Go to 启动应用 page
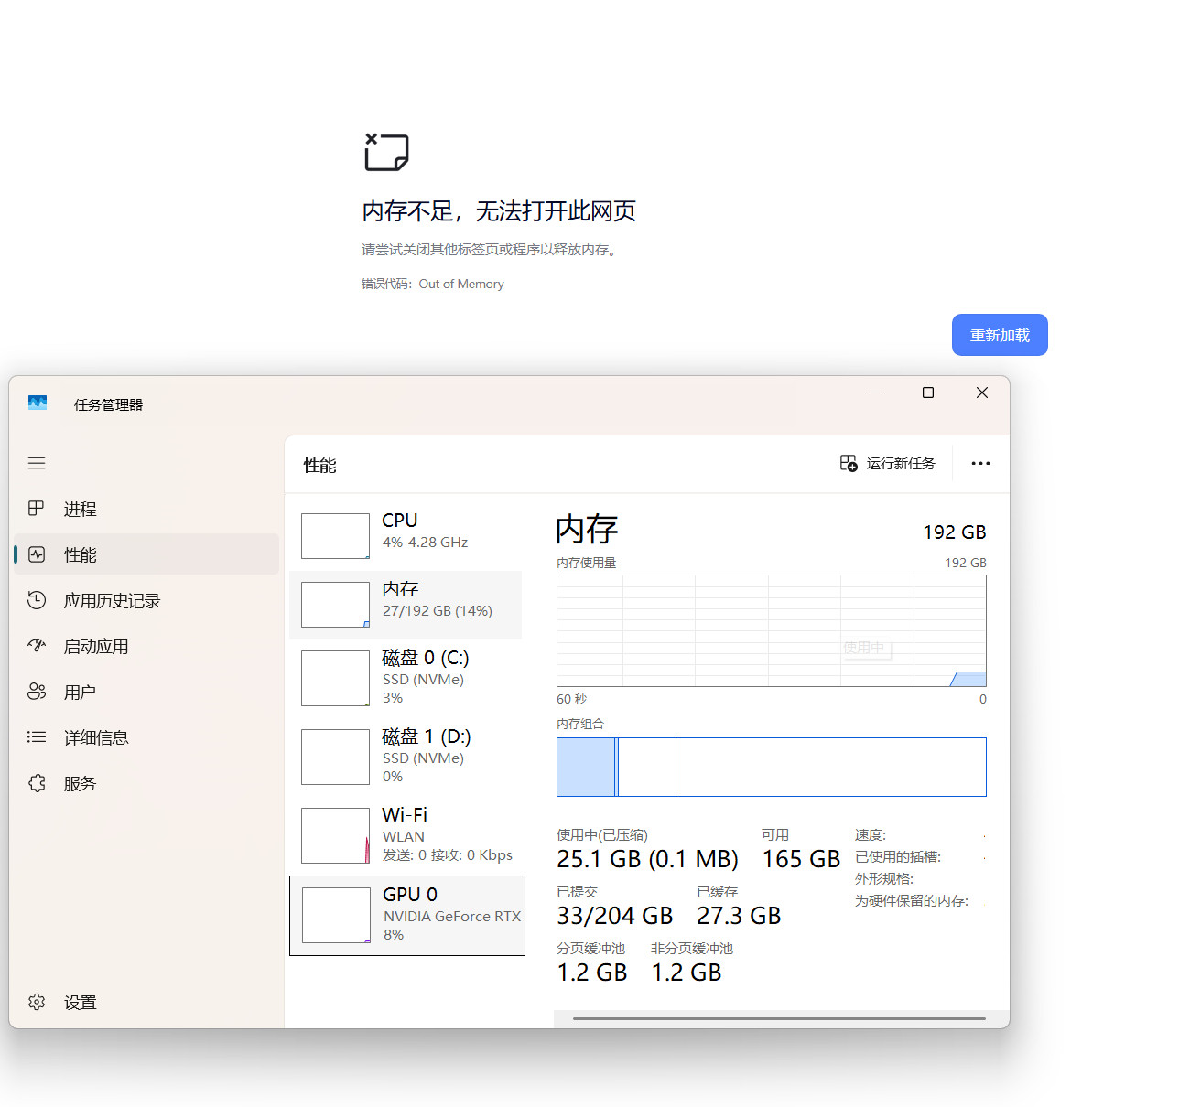This screenshot has height=1107, width=1190. click(x=146, y=646)
